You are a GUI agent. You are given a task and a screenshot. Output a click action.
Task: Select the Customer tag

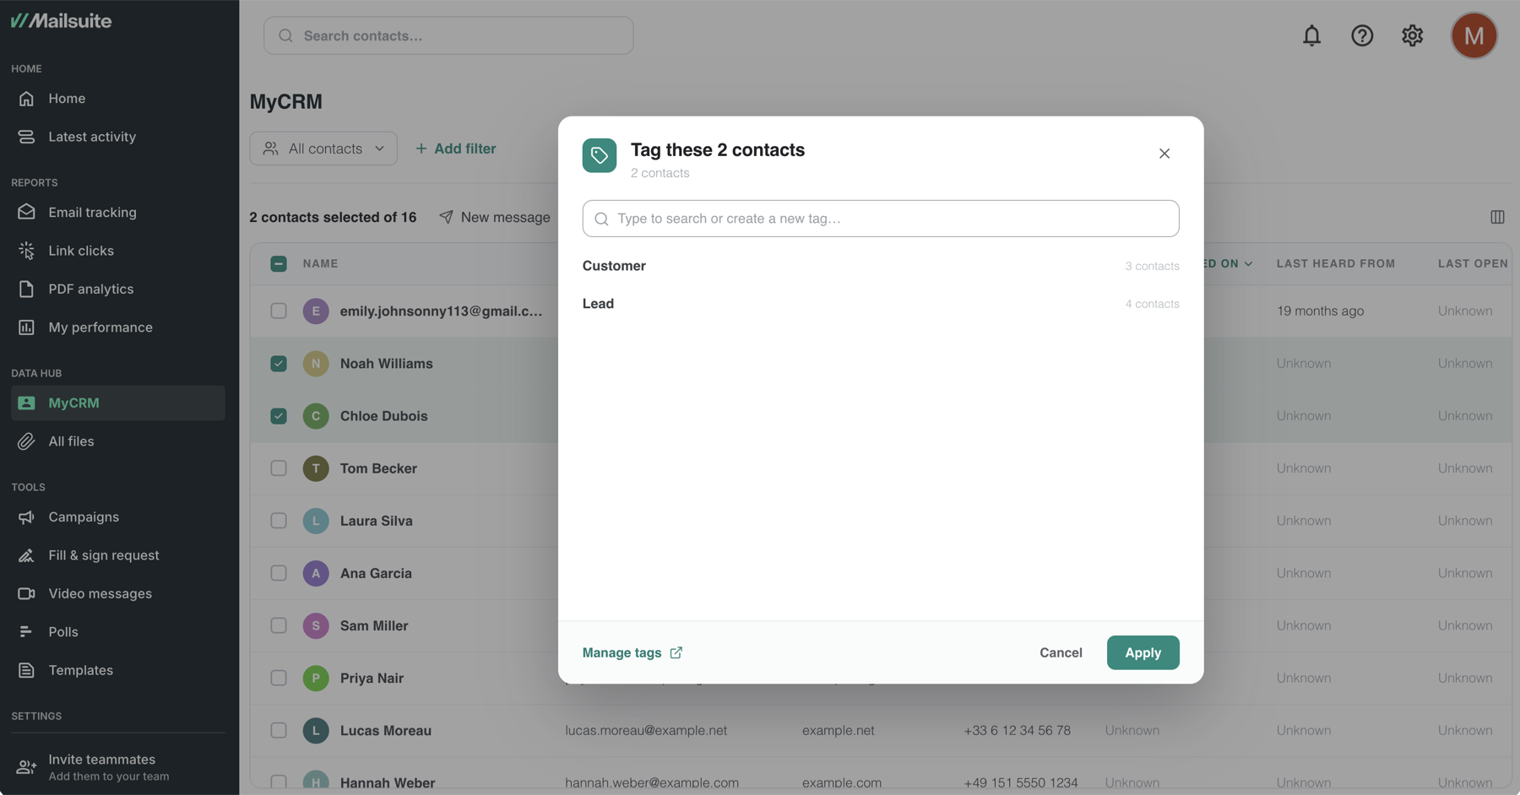pos(881,266)
